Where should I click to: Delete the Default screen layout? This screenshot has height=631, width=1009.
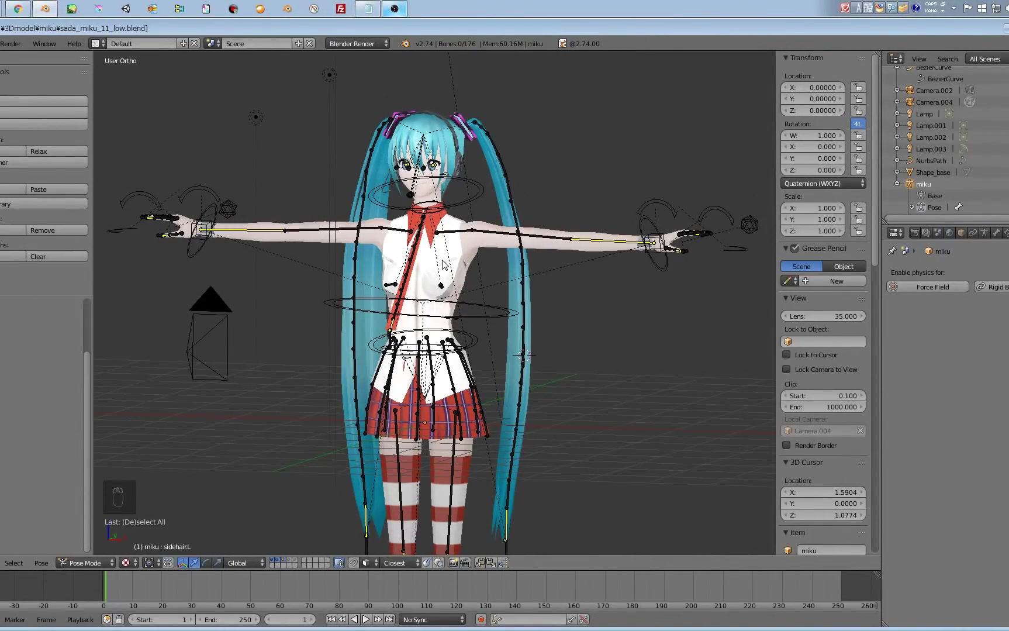[194, 43]
